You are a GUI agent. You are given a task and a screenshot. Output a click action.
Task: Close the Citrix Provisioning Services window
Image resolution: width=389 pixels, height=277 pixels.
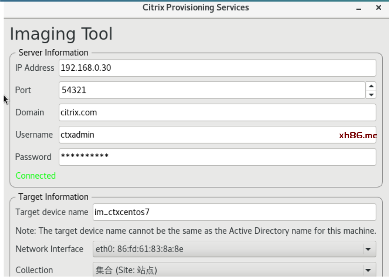[x=378, y=7]
